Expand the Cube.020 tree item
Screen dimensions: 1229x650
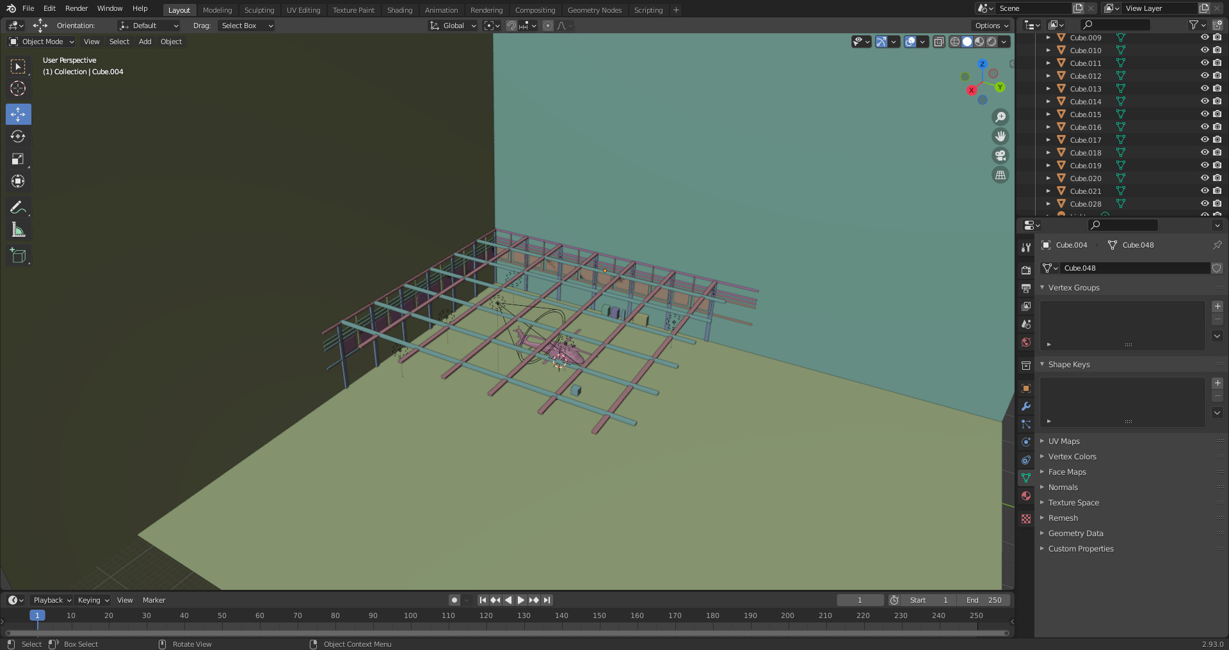1048,178
